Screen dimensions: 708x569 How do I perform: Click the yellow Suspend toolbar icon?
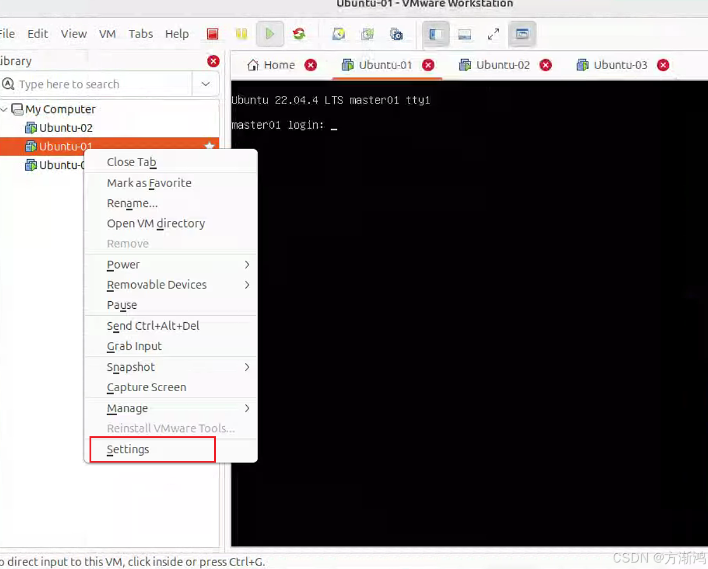[x=241, y=34]
